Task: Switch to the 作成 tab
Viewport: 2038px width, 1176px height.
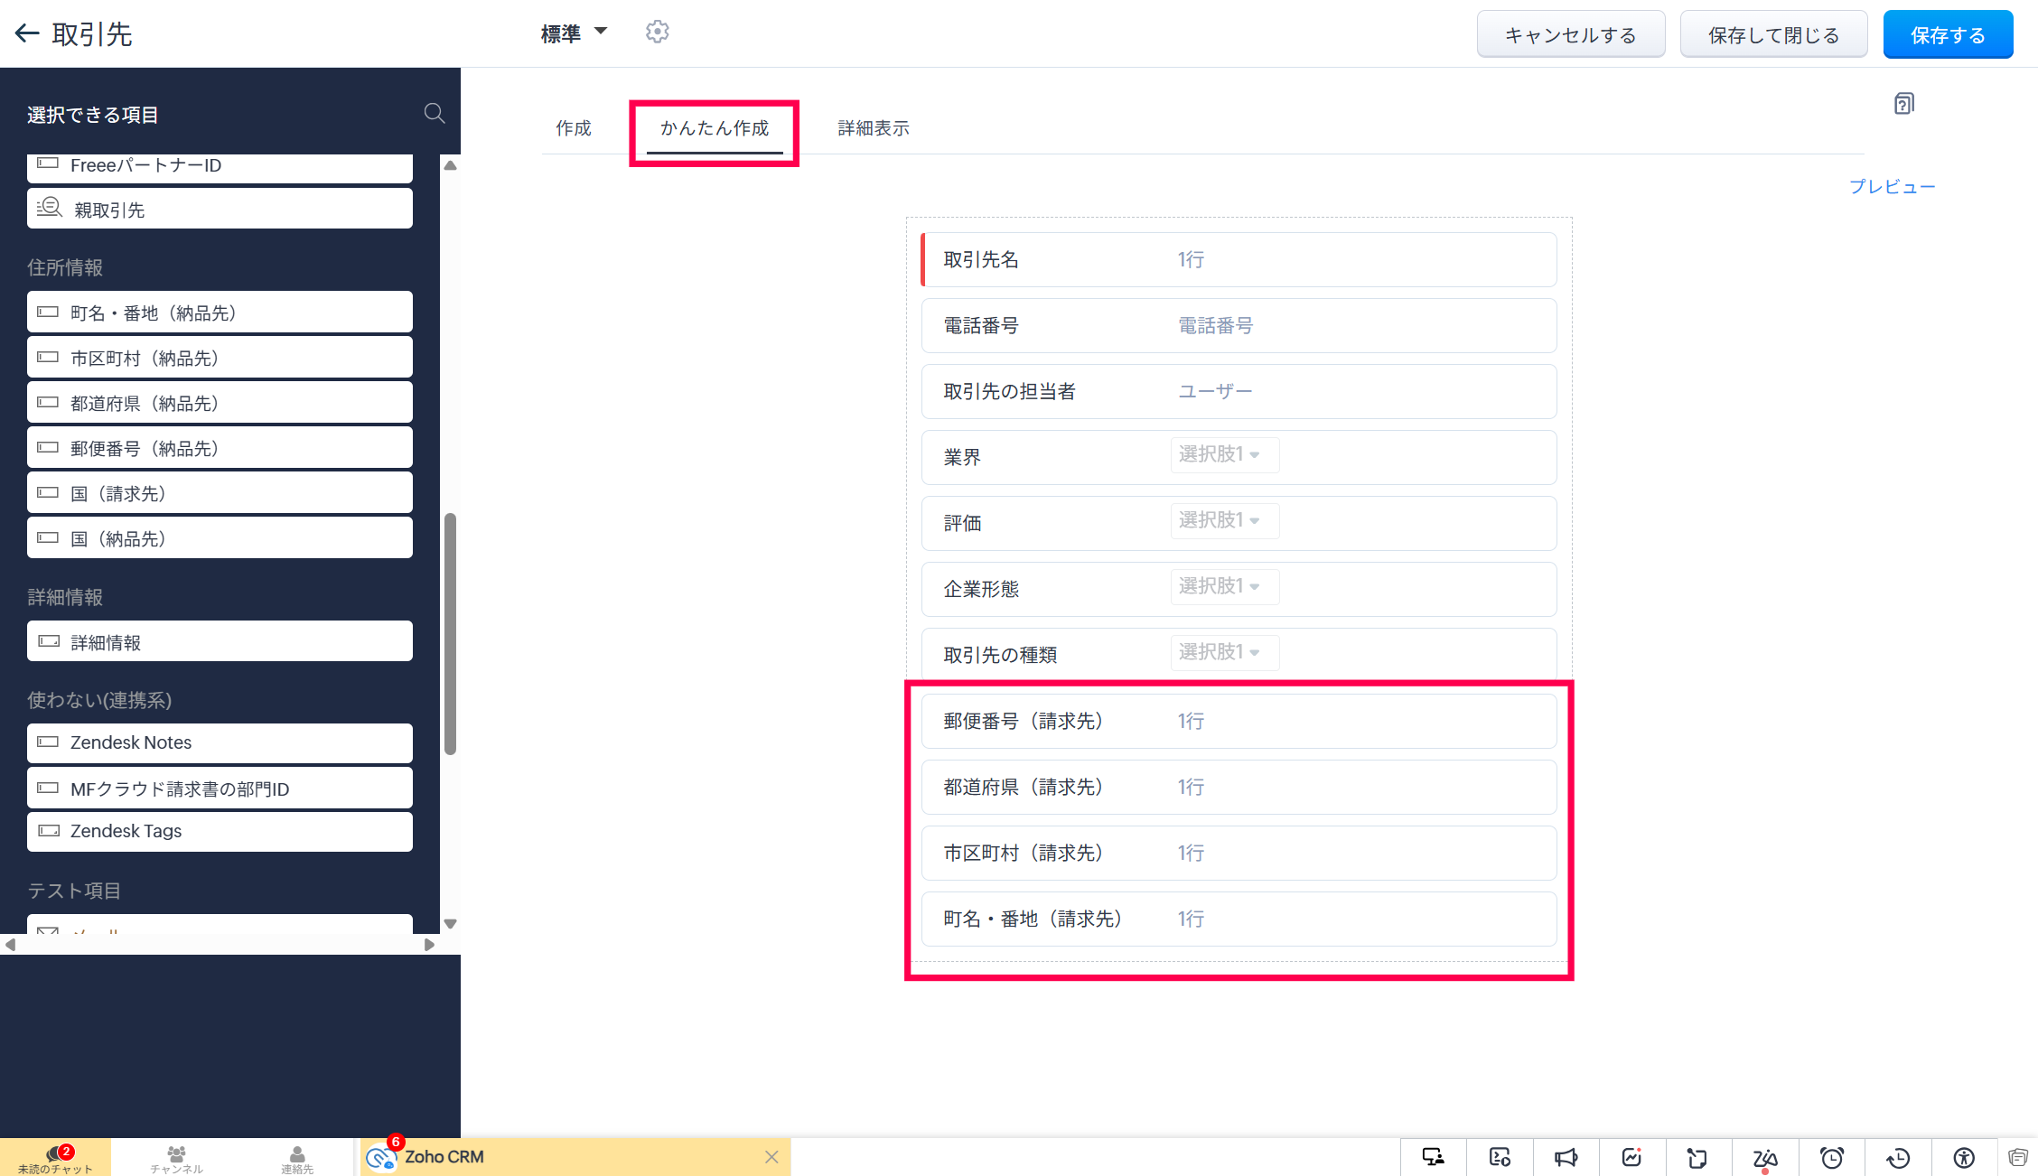Action: tap(574, 128)
